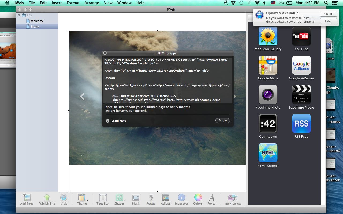Click the Apply button in HTML Snippet
Image resolution: width=343 pixels, height=214 pixels.
[x=223, y=121]
